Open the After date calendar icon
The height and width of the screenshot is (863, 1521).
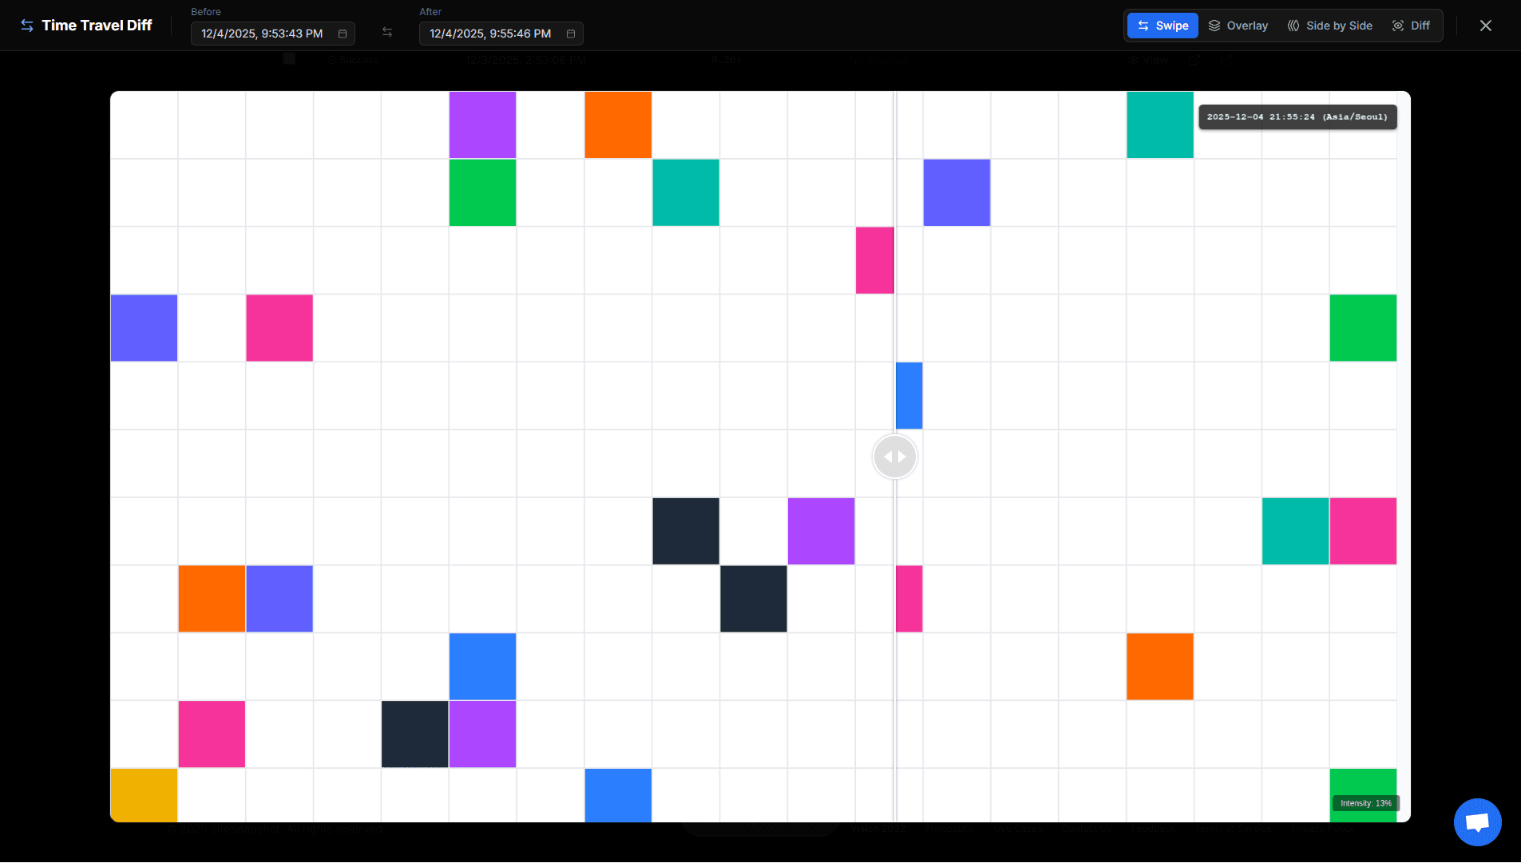click(x=571, y=34)
